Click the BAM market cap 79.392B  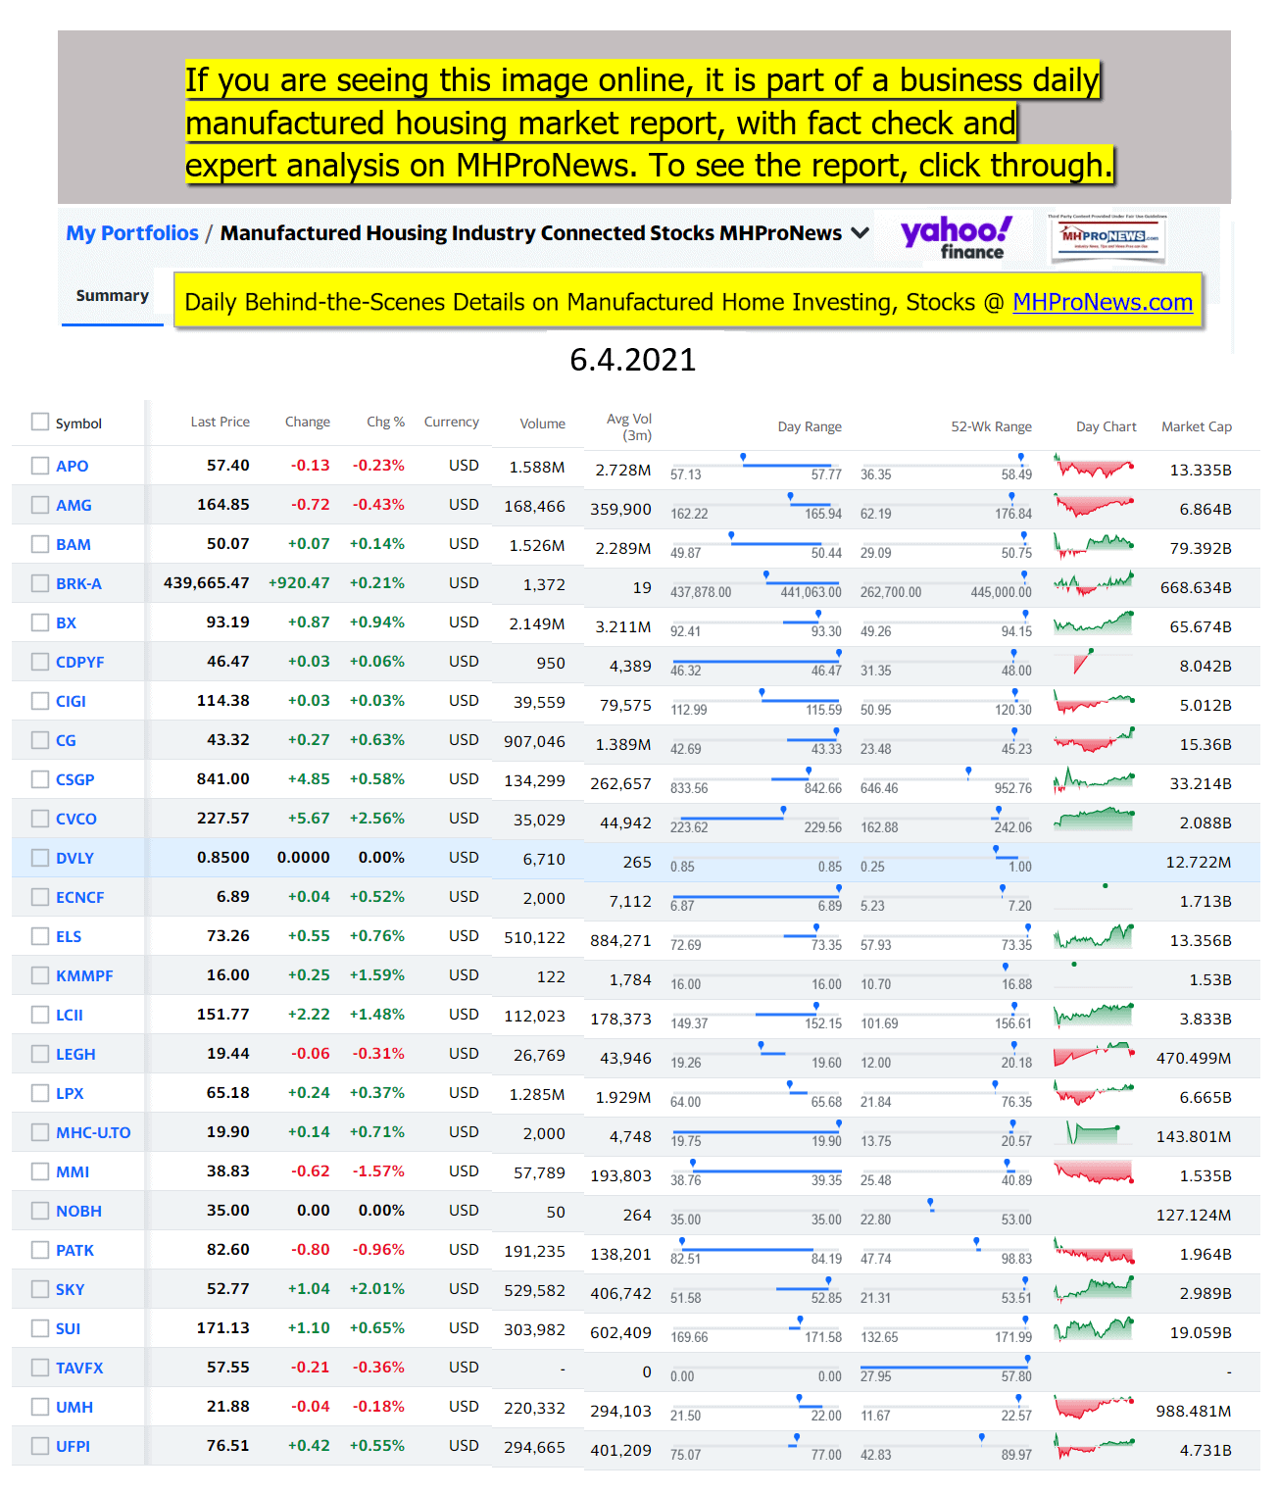[x=1201, y=548]
